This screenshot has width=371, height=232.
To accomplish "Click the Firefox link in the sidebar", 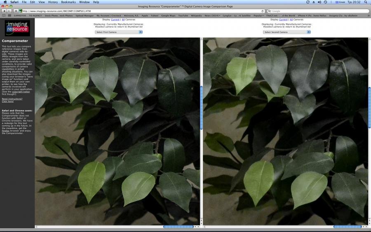I will pos(6,130).
